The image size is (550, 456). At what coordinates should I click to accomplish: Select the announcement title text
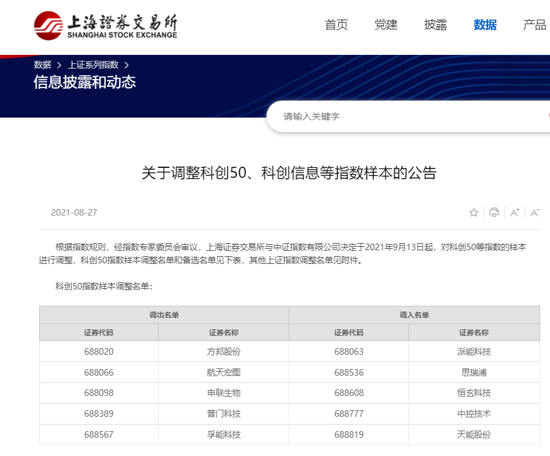click(x=289, y=173)
